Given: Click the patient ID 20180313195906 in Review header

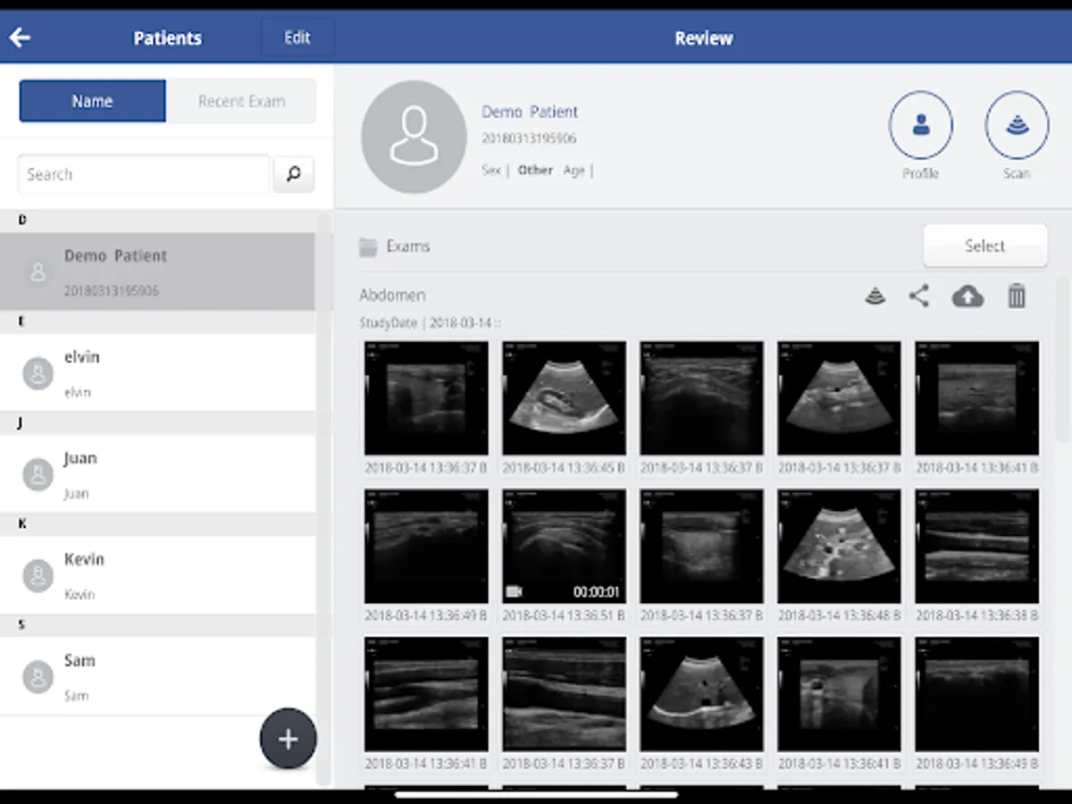Looking at the screenshot, I should (529, 138).
